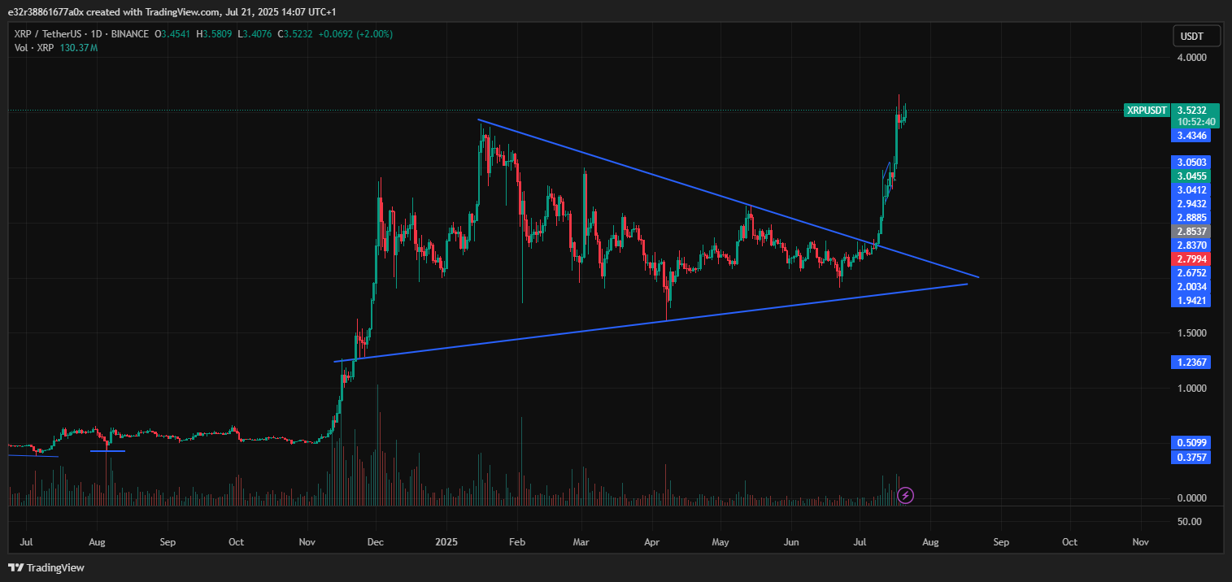This screenshot has width=1232, height=582.
Task: Select the 2.8370 price line label
Action: (x=1191, y=245)
